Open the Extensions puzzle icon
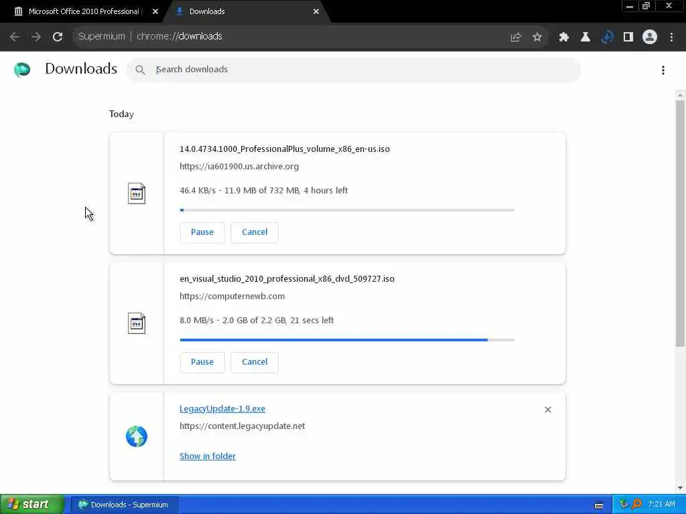The width and height of the screenshot is (686, 514). pyautogui.click(x=564, y=37)
